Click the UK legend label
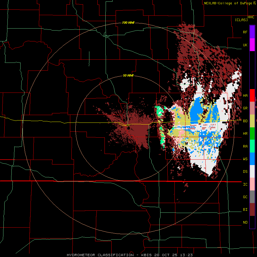The height and width of the screenshot is (257, 257). (245, 45)
